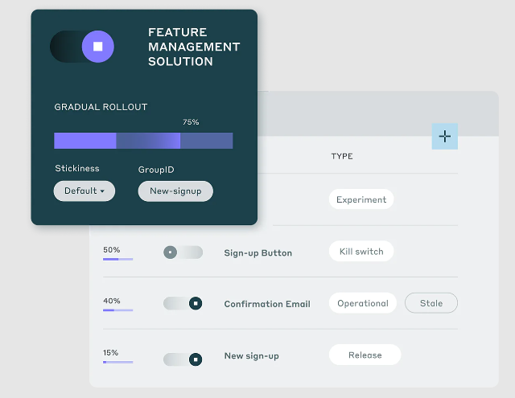Click the TYPE column header
The image size is (515, 398).
tap(342, 156)
